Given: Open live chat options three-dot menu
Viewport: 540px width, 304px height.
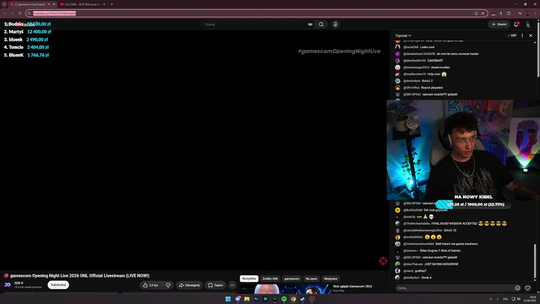Looking at the screenshot, I should (x=522, y=35).
